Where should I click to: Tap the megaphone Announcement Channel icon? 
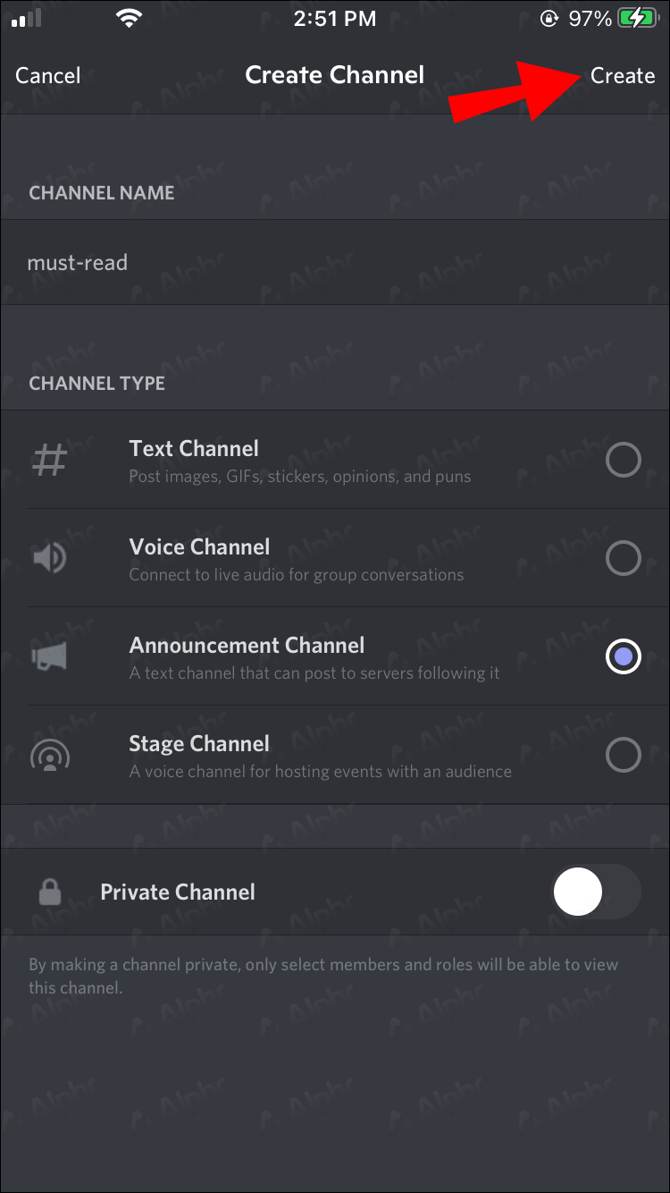pyautogui.click(x=50, y=657)
